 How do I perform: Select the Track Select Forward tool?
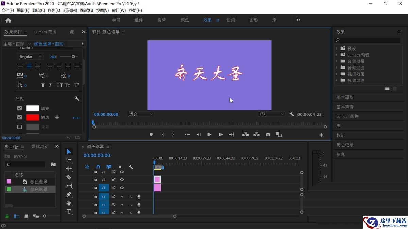pos(69,160)
